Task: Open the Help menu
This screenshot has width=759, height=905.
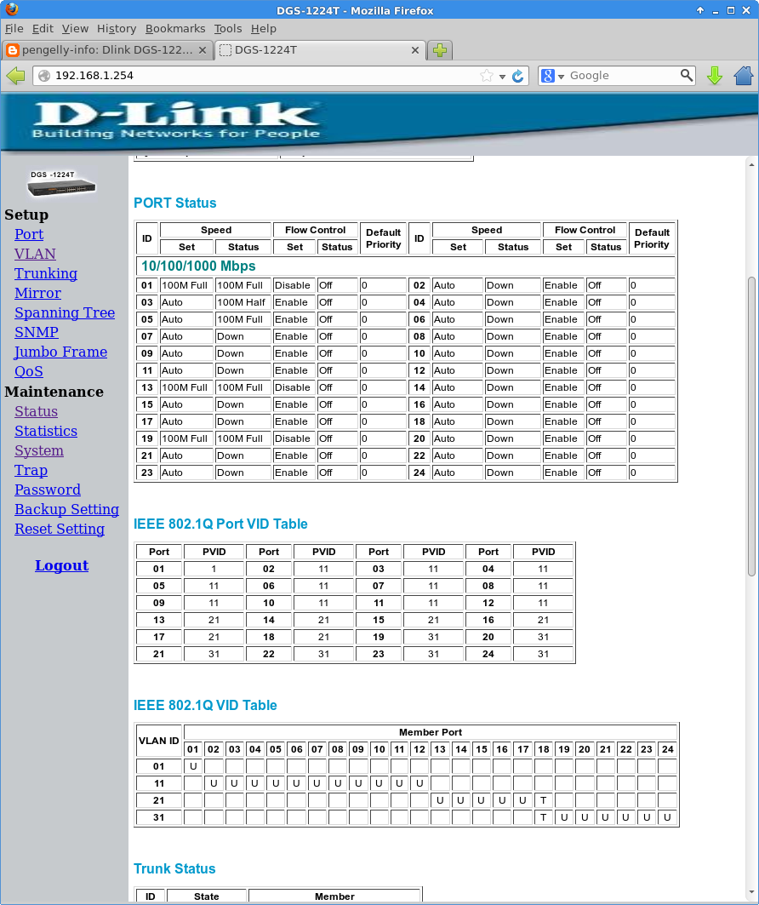Action: 264,28
